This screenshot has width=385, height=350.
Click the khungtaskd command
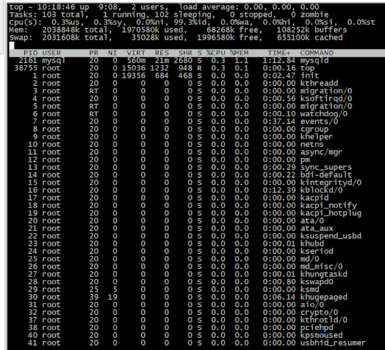[x=324, y=274]
